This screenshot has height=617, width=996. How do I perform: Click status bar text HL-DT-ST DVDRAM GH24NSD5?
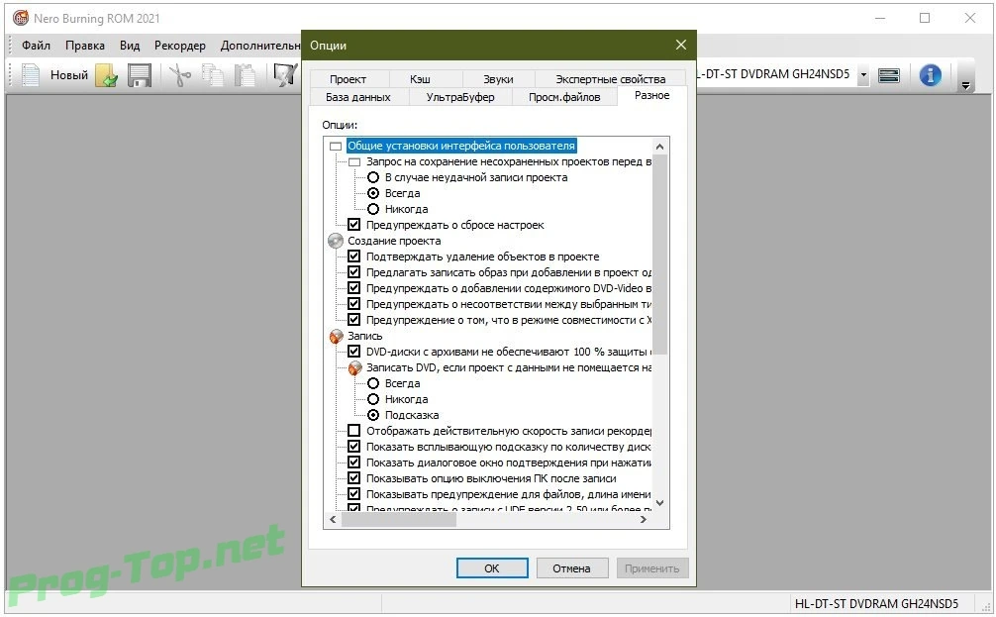coord(876,603)
